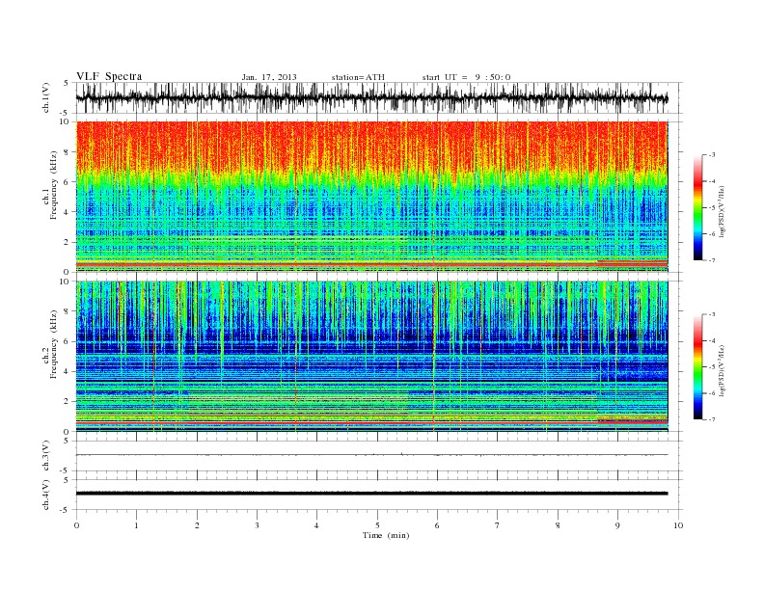The image size is (764, 590).
Task: Click the "-7" label on ch.1 colorbar
Action: coord(711,260)
